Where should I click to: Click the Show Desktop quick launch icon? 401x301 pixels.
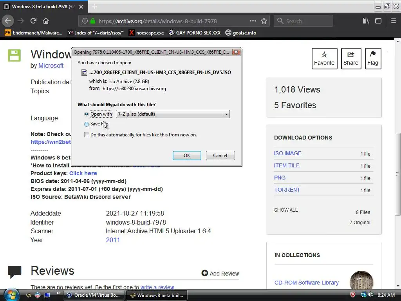(47, 295)
